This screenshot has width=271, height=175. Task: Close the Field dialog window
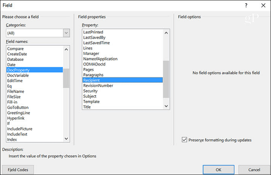263,5
